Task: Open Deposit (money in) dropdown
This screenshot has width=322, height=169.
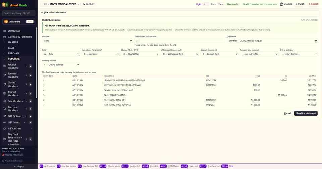Action: point(219,54)
